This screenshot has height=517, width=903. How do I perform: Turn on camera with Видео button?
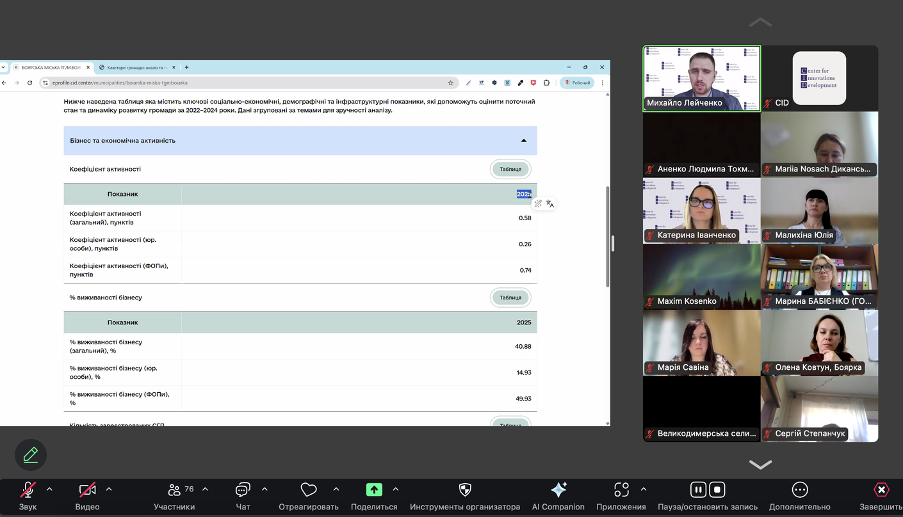(x=87, y=490)
